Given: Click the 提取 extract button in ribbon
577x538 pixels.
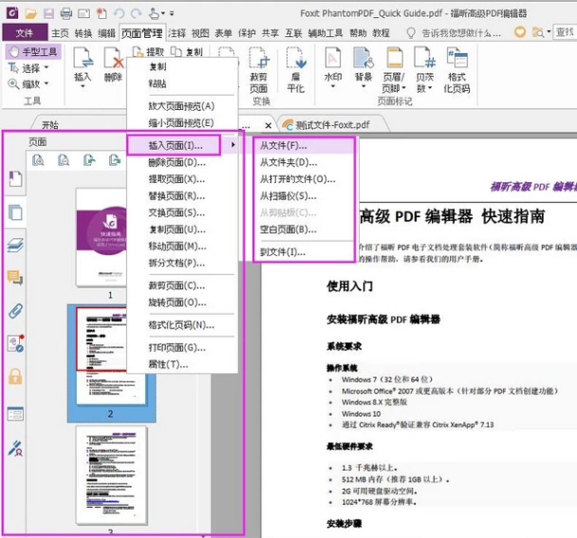Looking at the screenshot, I should coord(148,52).
